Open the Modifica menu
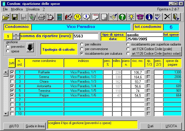Viewport: 185px width, 131px height. pyautogui.click(x=16, y=9)
